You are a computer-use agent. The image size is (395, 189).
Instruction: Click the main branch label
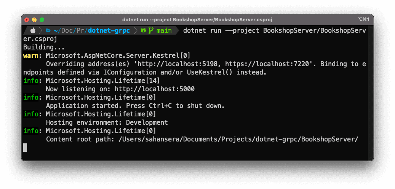pyautogui.click(x=164, y=31)
